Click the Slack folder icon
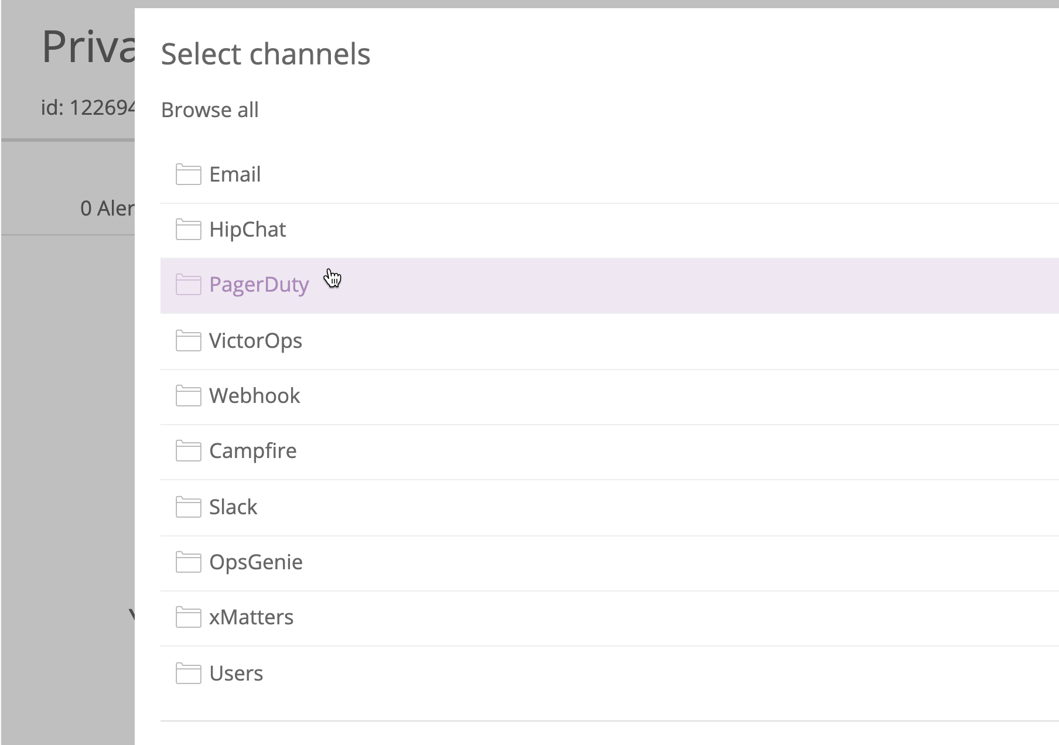Viewport: 1059px width, 745px height. pyautogui.click(x=188, y=507)
